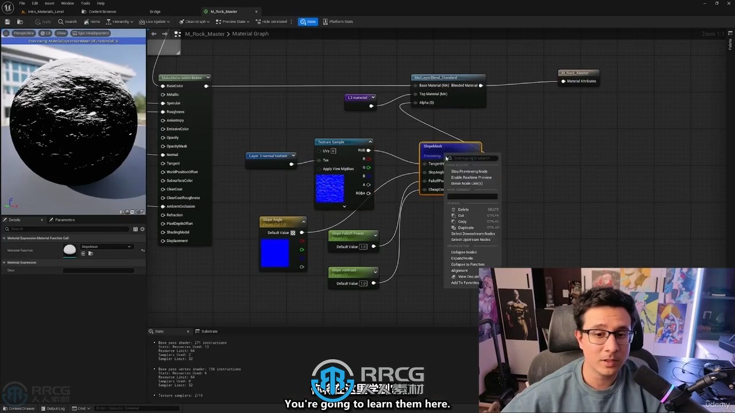Open Details panel property matrix grid icon

(136, 229)
